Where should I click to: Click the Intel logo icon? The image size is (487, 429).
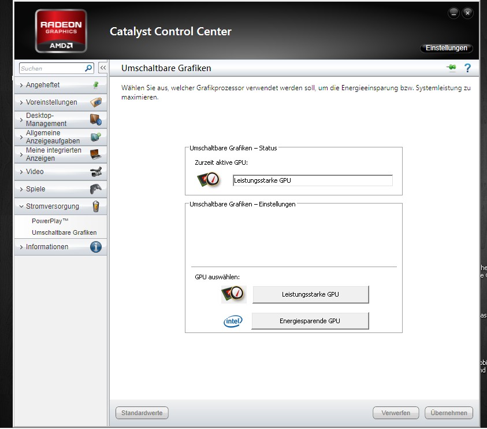(233, 321)
